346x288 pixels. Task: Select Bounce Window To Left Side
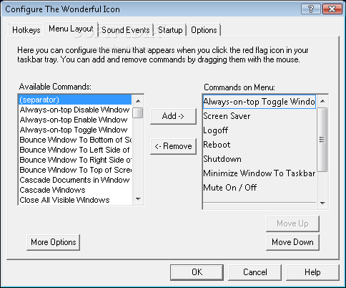[x=75, y=150]
